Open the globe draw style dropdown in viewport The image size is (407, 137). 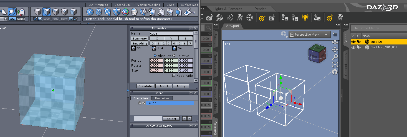(x=284, y=34)
